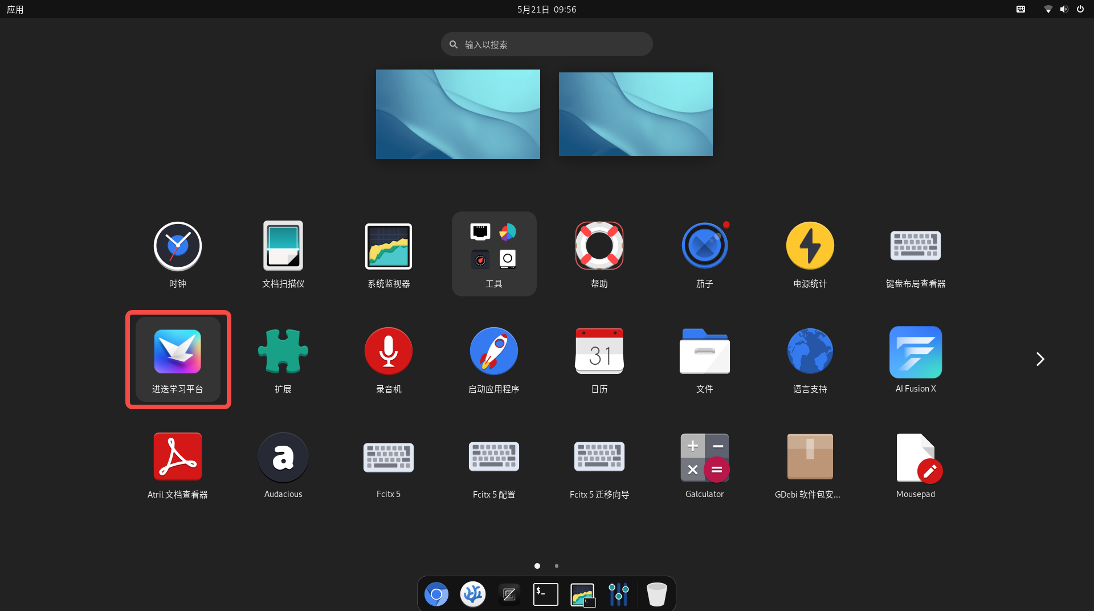This screenshot has width=1094, height=611.
Task: Open the Fcitx 5 app
Action: (389, 465)
